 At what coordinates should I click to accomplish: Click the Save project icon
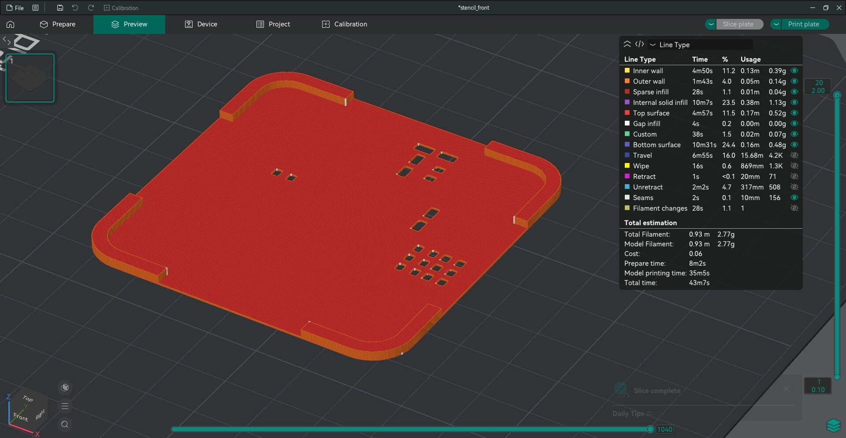60,8
